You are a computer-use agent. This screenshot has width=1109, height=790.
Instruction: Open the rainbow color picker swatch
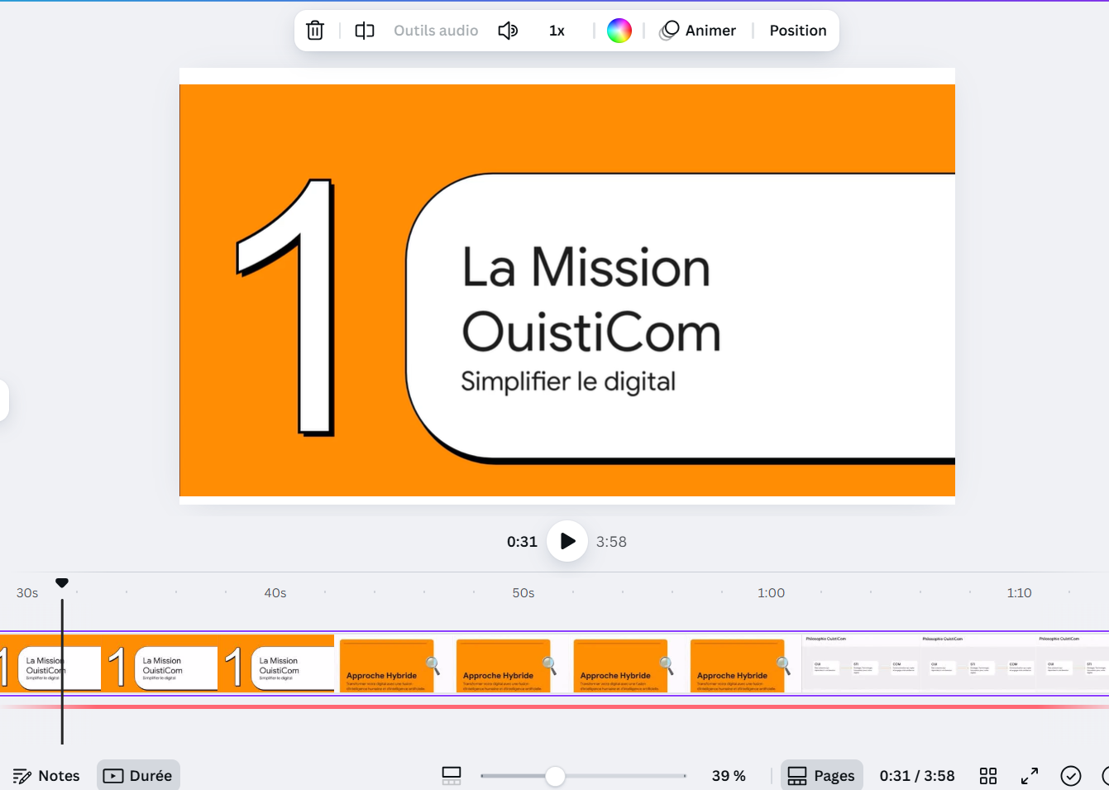[x=619, y=31]
